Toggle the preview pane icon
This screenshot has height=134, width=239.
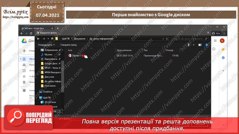click(200, 45)
